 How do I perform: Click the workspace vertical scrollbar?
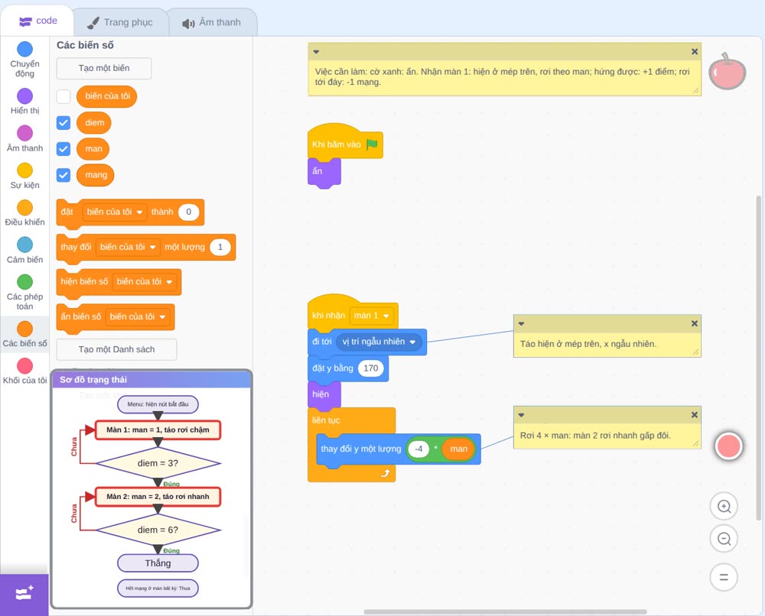pos(758,358)
